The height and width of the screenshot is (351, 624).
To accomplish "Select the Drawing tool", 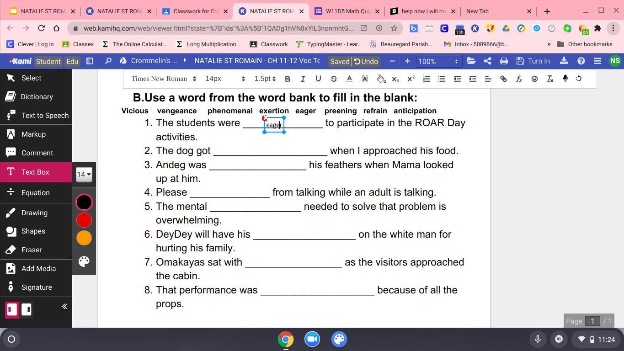I will pyautogui.click(x=36, y=213).
